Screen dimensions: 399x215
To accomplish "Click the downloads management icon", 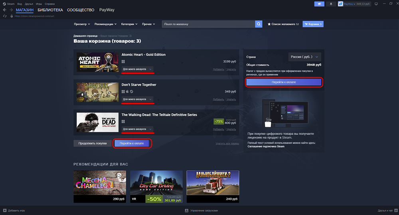I will pos(186,211).
